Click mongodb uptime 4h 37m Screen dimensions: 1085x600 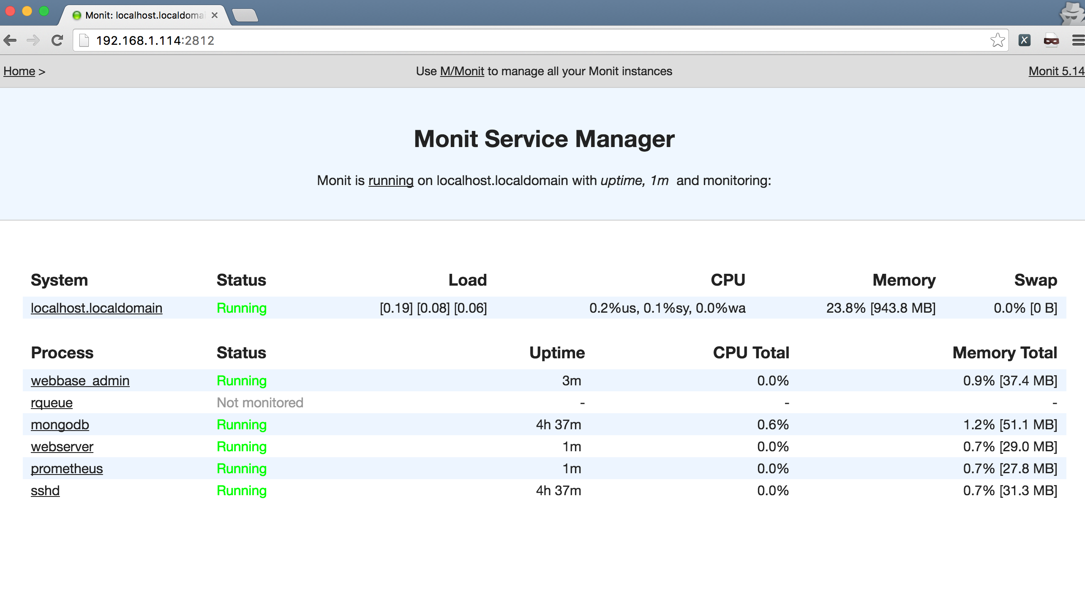point(559,425)
